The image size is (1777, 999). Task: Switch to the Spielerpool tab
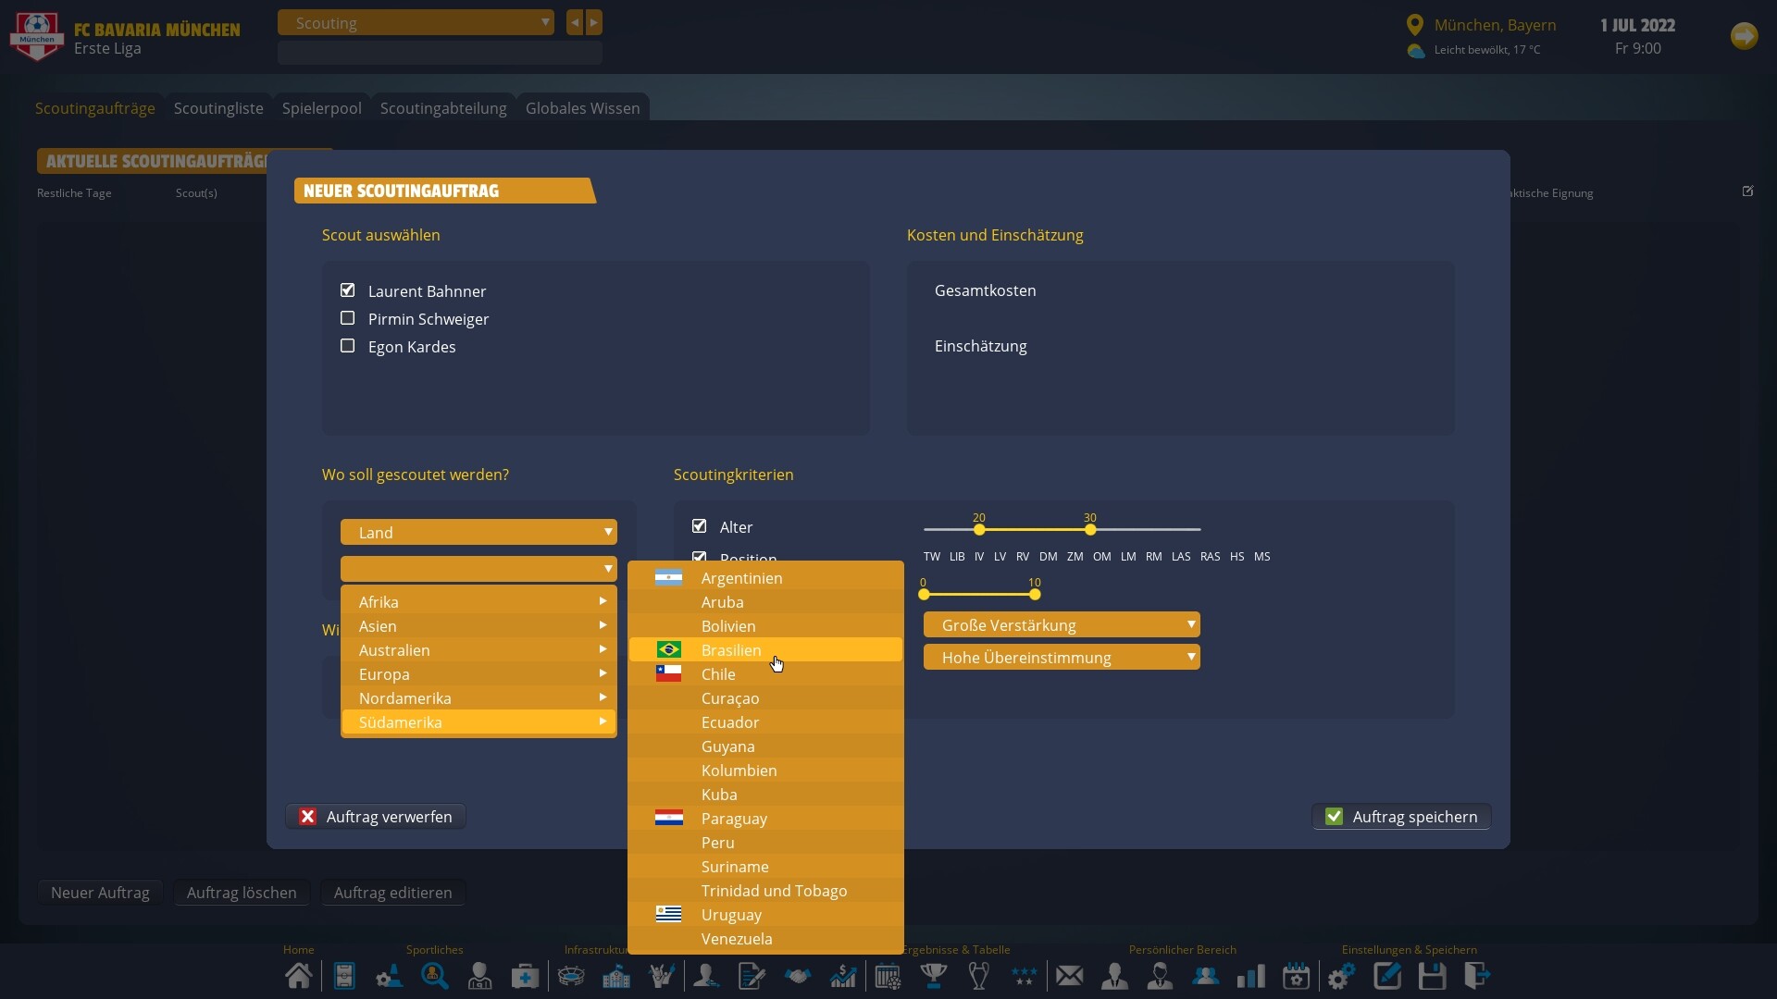point(321,108)
